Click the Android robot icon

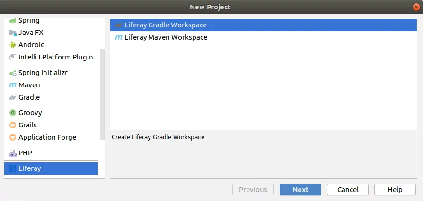(x=13, y=45)
